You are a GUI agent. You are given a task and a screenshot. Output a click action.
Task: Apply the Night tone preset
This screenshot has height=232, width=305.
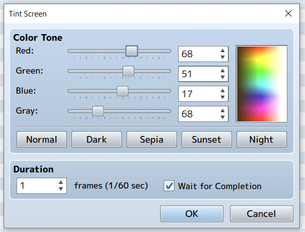[x=262, y=140]
